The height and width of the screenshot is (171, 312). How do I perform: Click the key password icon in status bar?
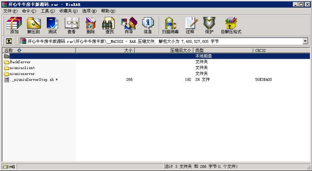(12, 167)
